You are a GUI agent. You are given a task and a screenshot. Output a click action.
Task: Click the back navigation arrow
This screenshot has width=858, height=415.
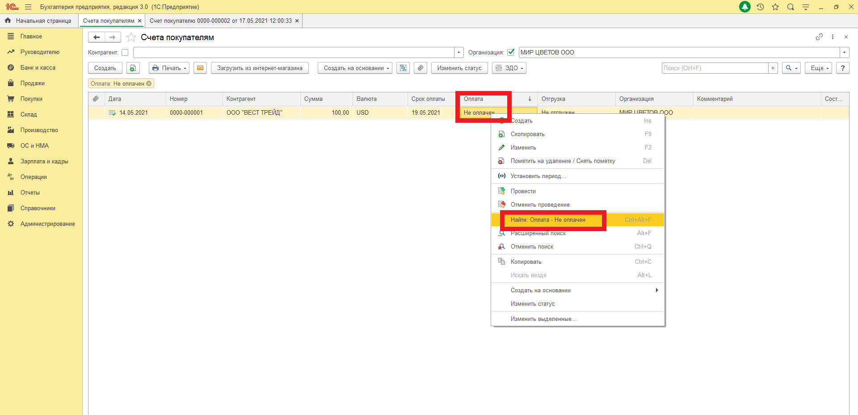[x=97, y=37]
